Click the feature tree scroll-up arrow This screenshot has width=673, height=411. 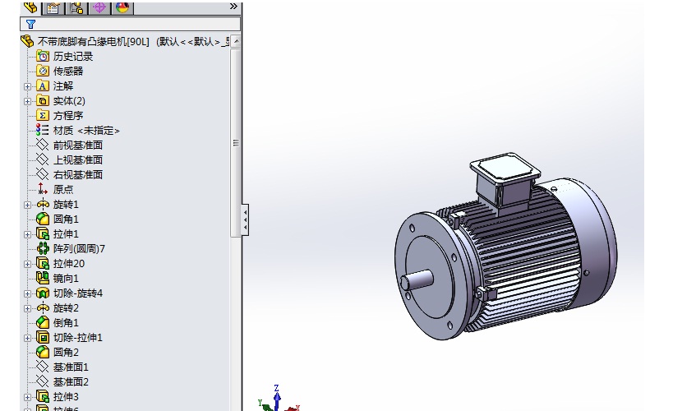pos(236,41)
